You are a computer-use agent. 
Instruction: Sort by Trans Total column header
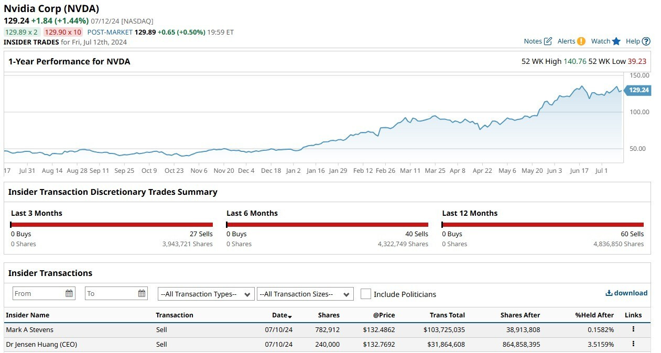coord(447,315)
